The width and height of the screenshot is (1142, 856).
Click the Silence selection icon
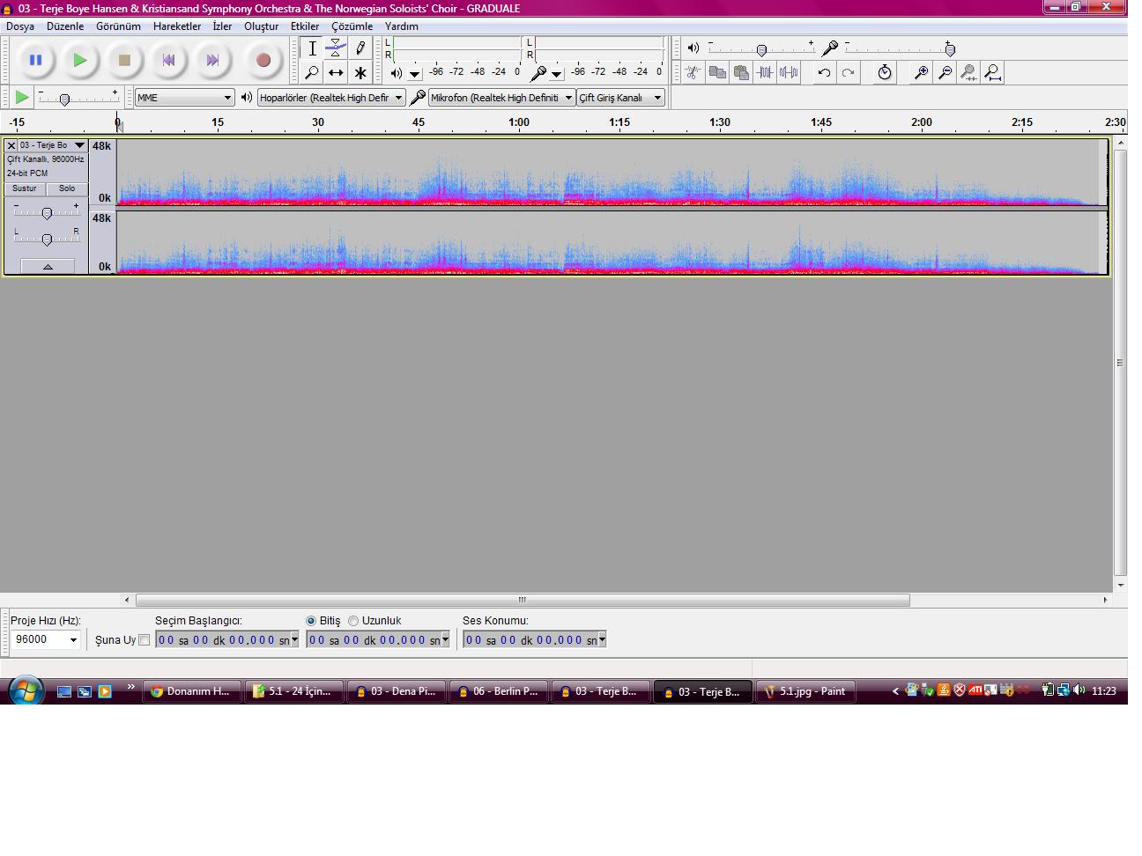pos(789,72)
